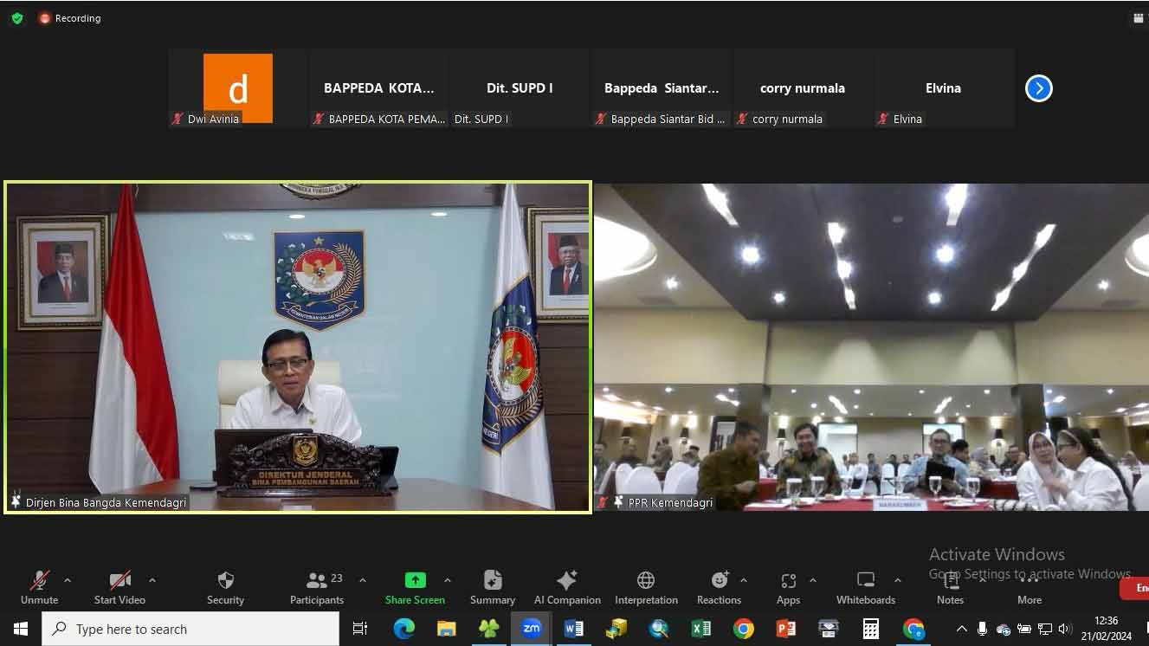
Task: Click the green Share Screen button
Action: [x=415, y=586]
